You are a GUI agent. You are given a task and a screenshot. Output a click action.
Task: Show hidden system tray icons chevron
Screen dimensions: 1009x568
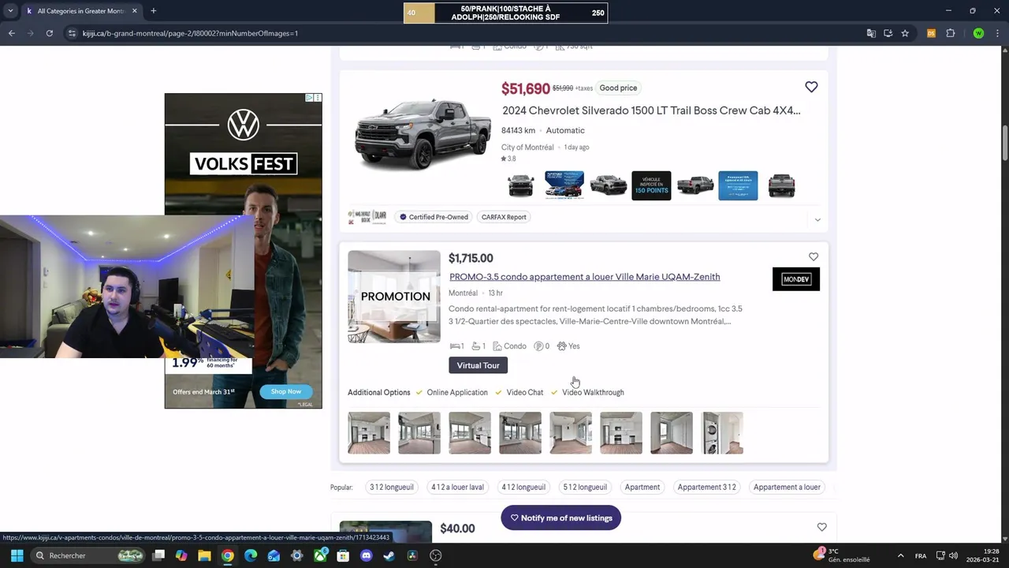coord(900,555)
